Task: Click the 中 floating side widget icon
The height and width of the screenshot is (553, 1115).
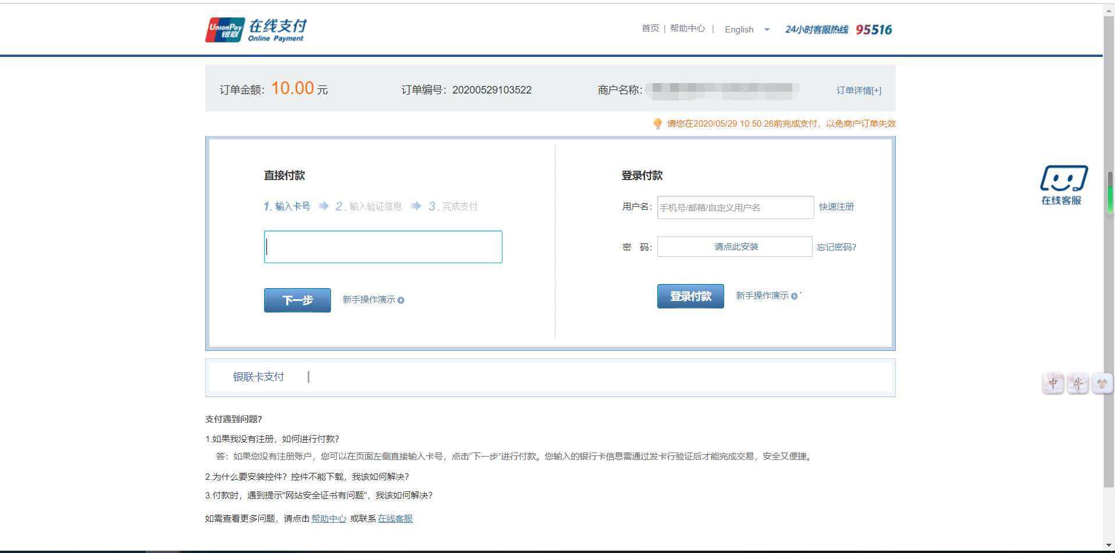Action: click(x=1053, y=383)
